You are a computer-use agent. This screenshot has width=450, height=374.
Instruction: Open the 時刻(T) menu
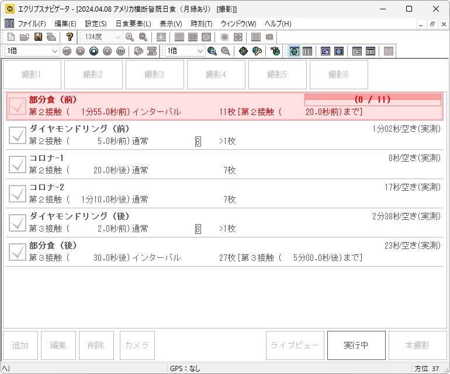click(202, 24)
